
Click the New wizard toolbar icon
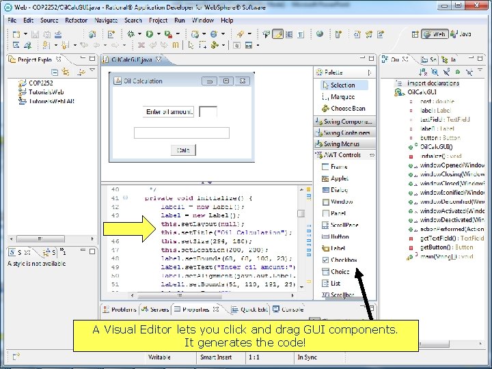pos(16,34)
